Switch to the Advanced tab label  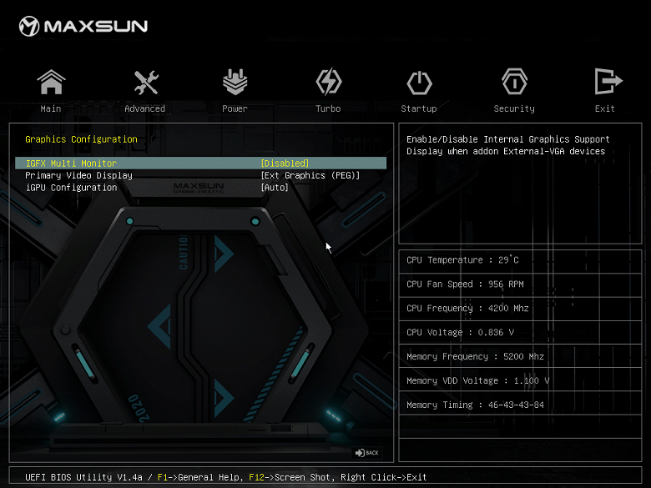pos(145,108)
